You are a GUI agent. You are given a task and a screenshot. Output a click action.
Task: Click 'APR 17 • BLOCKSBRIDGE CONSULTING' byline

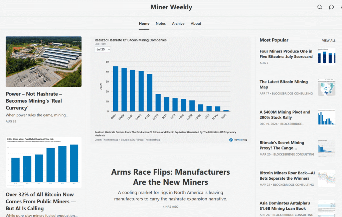coord(286,93)
